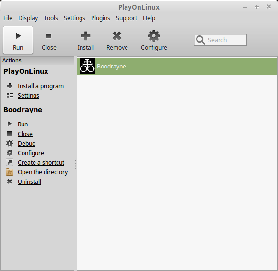This screenshot has width=278, height=271.
Task: Click the Install plus icon in toolbar
Action: [86, 36]
